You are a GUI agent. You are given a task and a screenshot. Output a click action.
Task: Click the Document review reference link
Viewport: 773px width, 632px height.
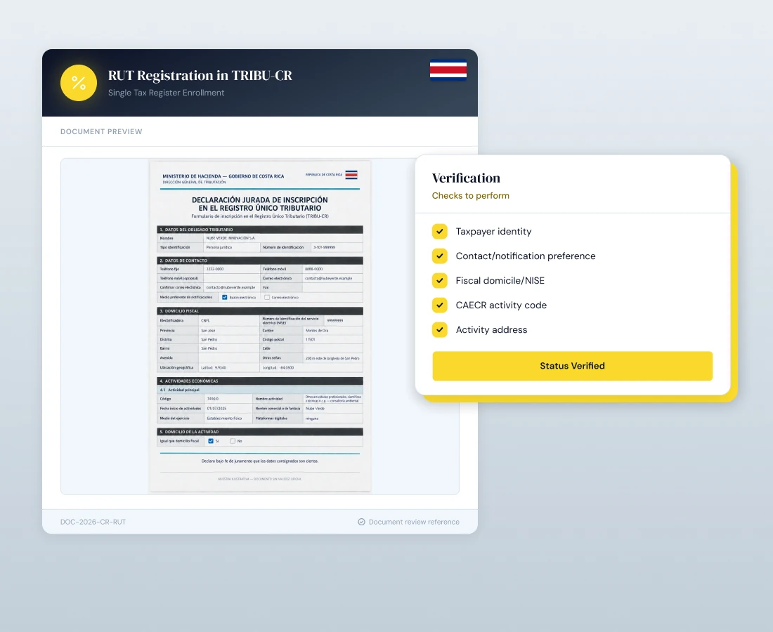click(414, 522)
